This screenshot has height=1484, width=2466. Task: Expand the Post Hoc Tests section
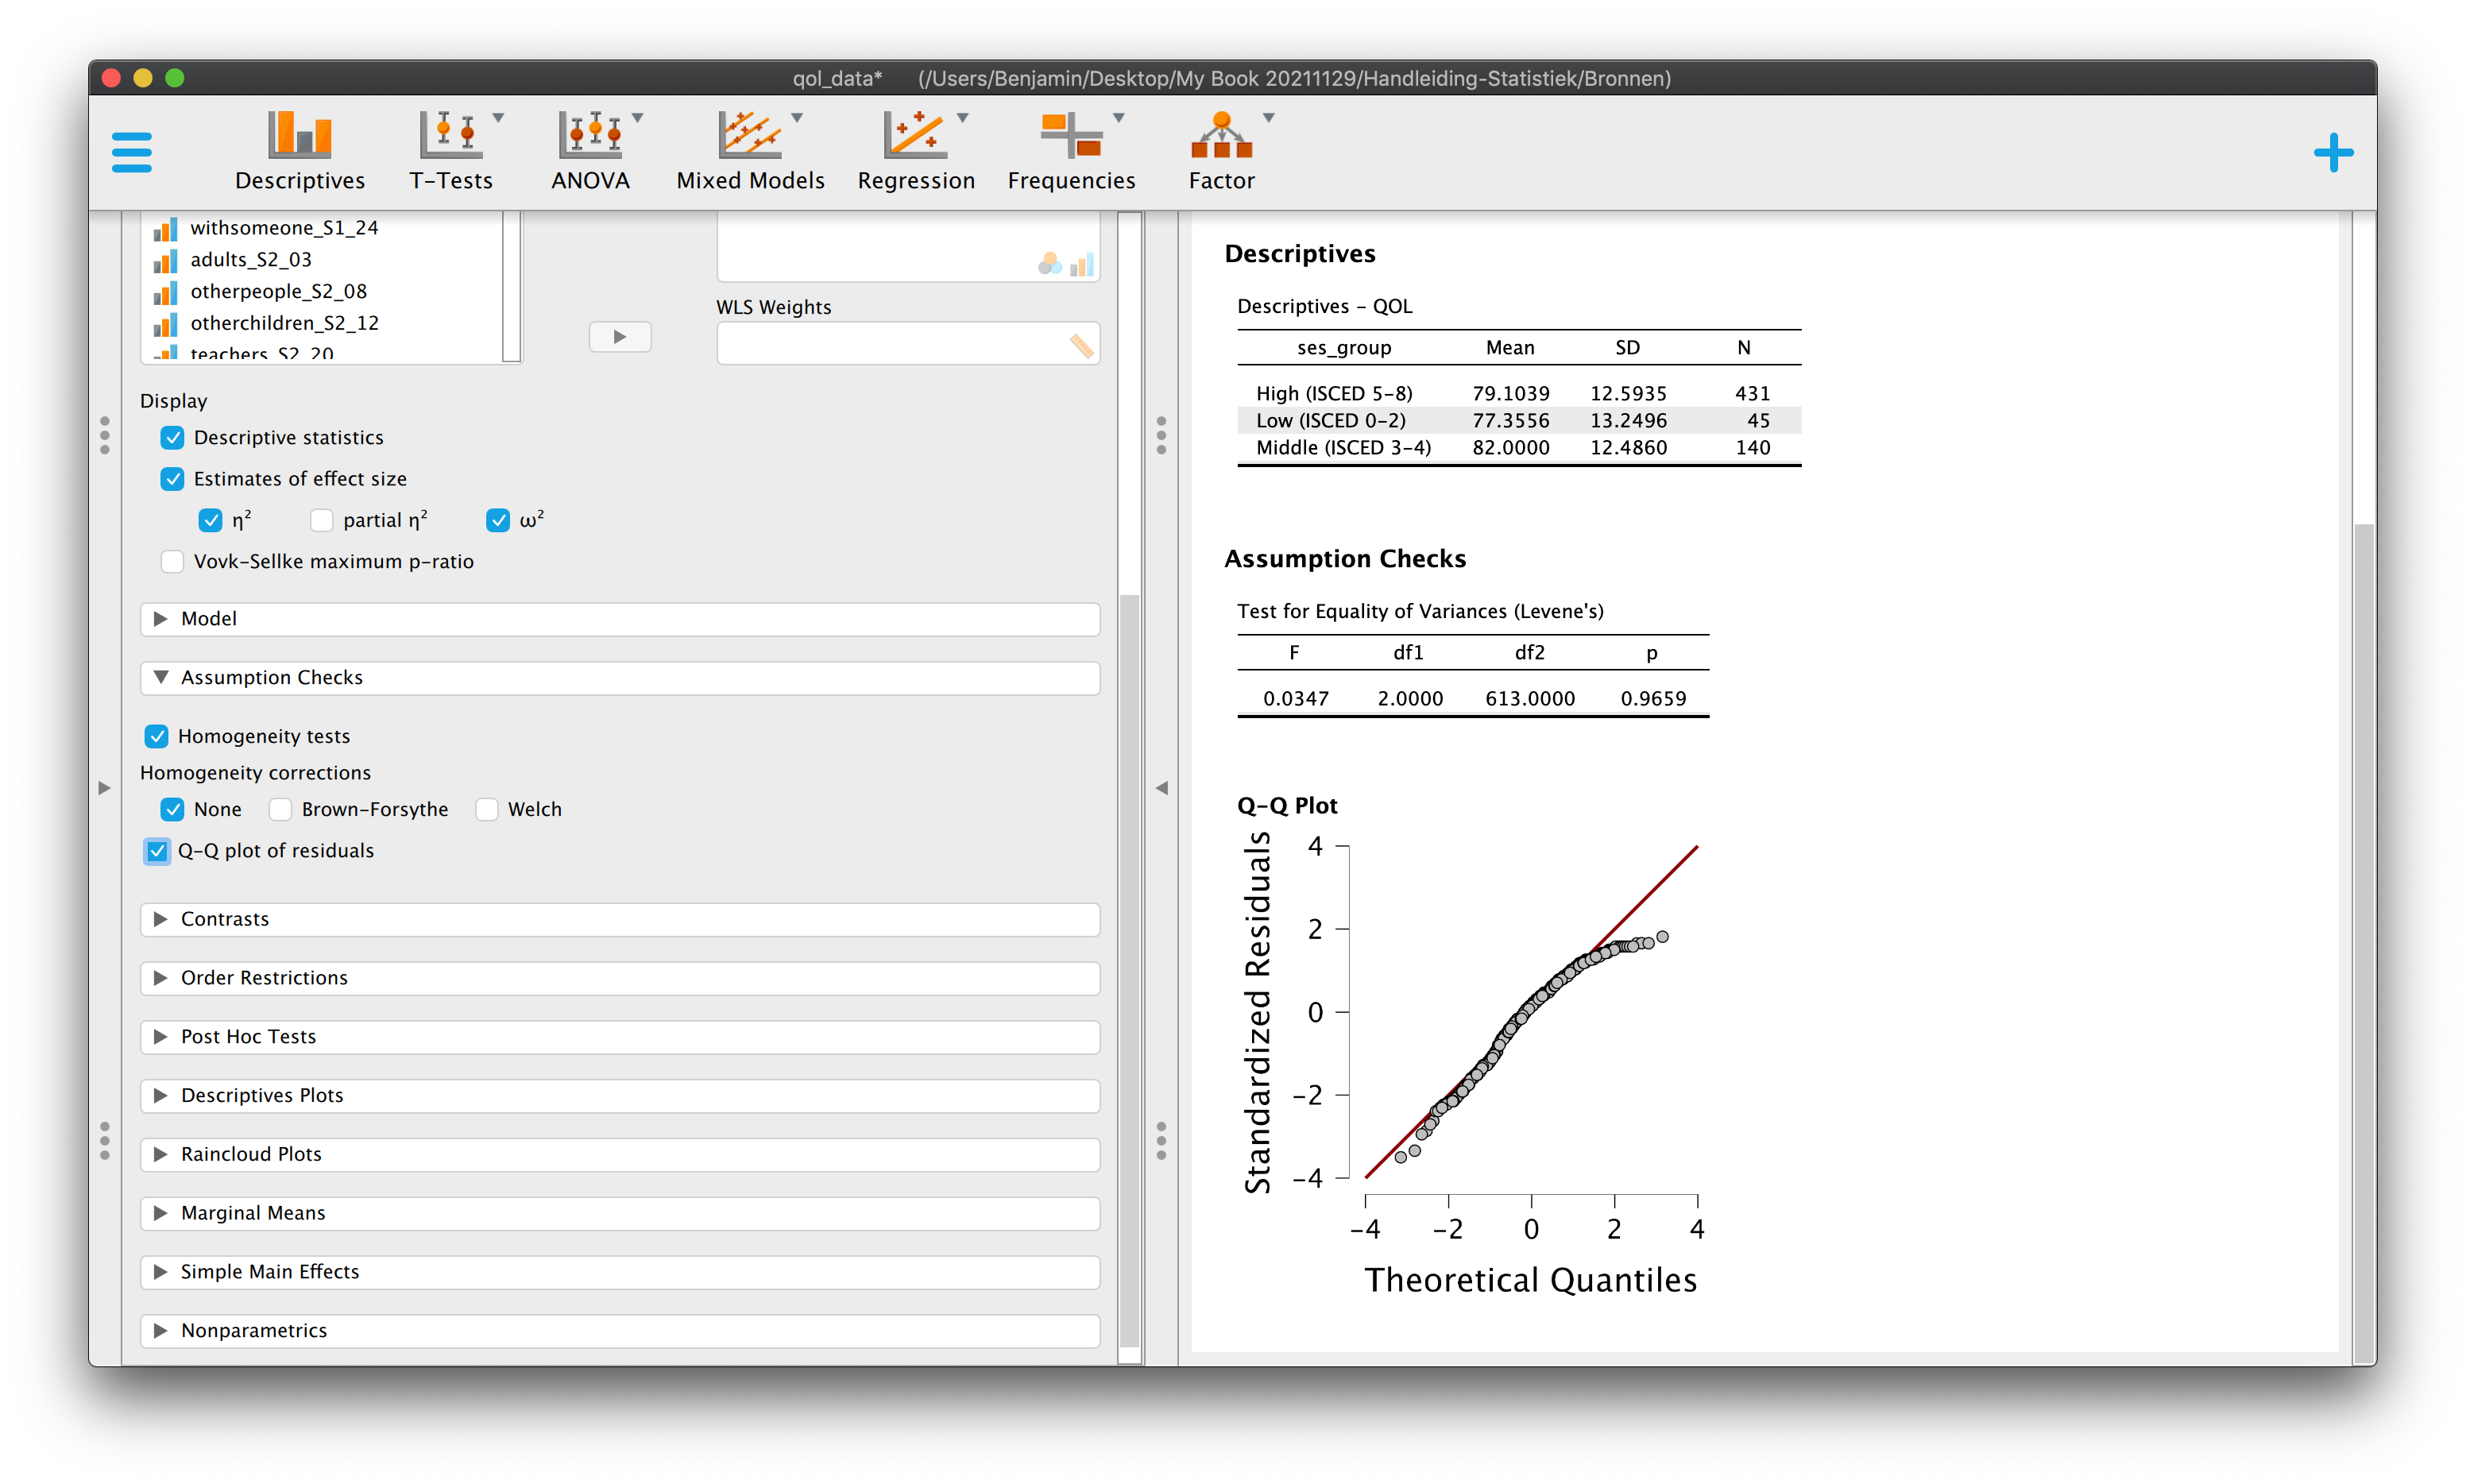(x=620, y=1037)
